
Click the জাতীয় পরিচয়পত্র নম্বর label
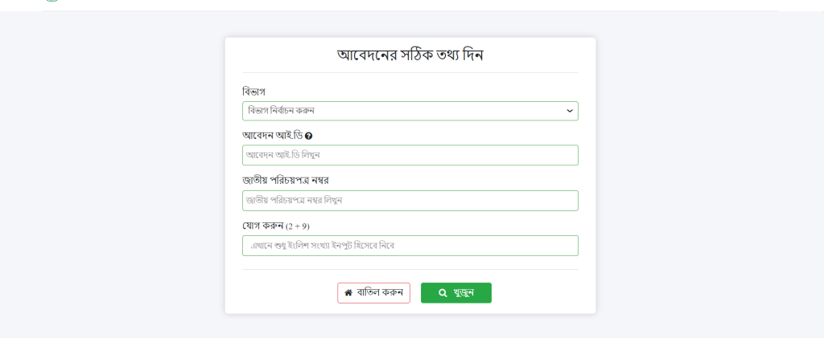[286, 181]
